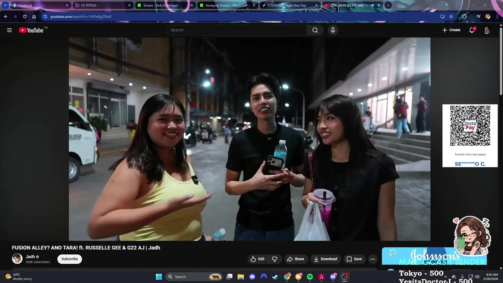Viewport: 503px width, 283px height.
Task: Go to the YouTube home logo
Action: point(31,30)
